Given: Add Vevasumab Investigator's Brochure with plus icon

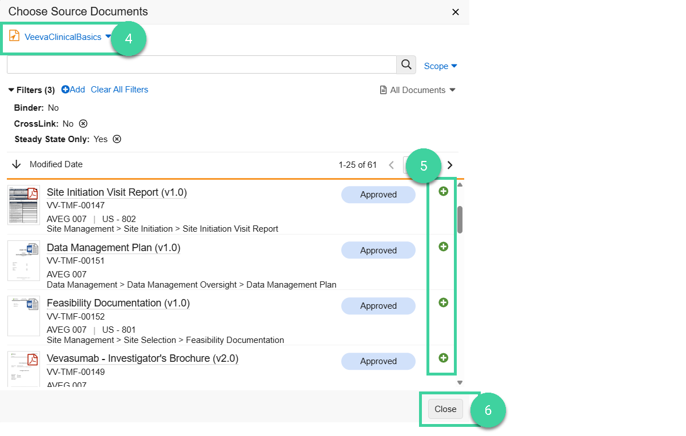Looking at the screenshot, I should click(x=443, y=358).
